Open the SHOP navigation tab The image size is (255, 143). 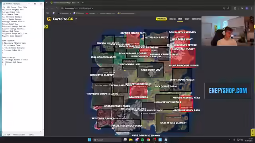point(187,19)
